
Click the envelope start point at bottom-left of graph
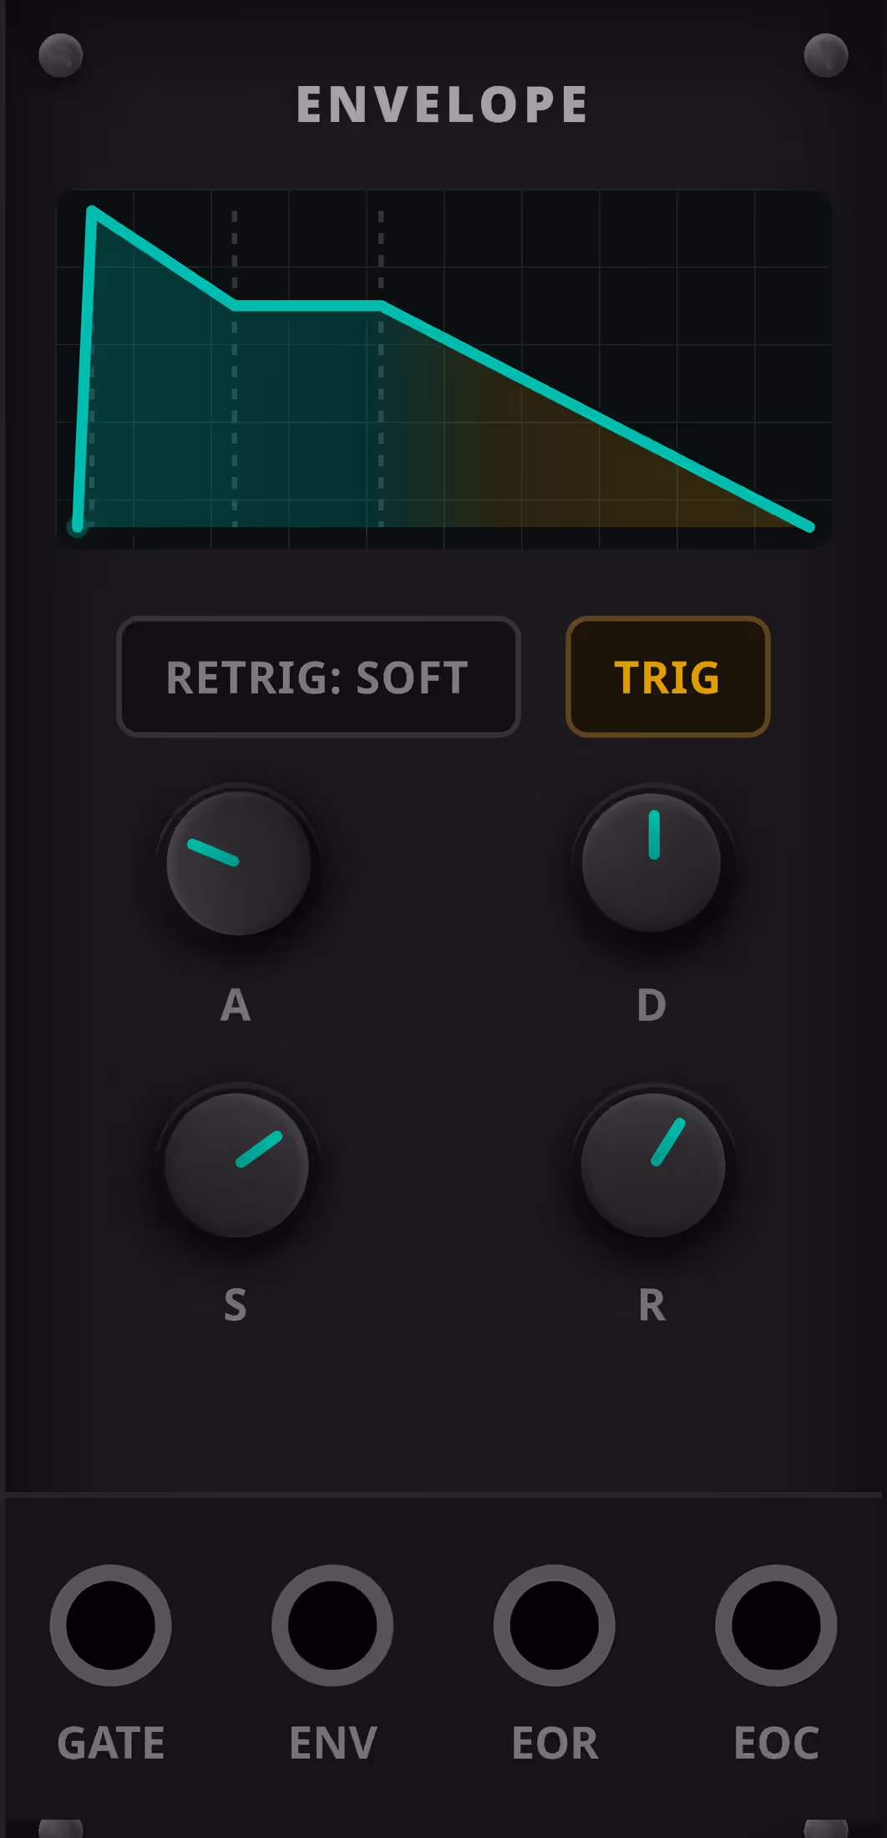point(77,526)
